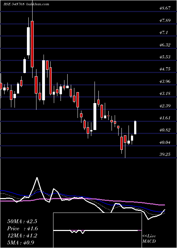This screenshot has height=248, width=177.
Task: Click the 42.39 price axis label
Action: [165, 106]
